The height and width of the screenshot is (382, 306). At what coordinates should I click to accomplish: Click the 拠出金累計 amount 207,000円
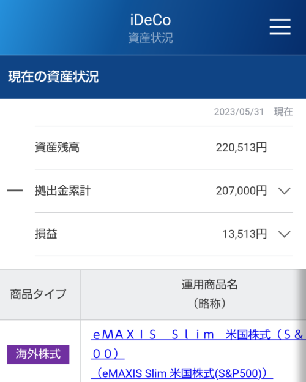241,191
